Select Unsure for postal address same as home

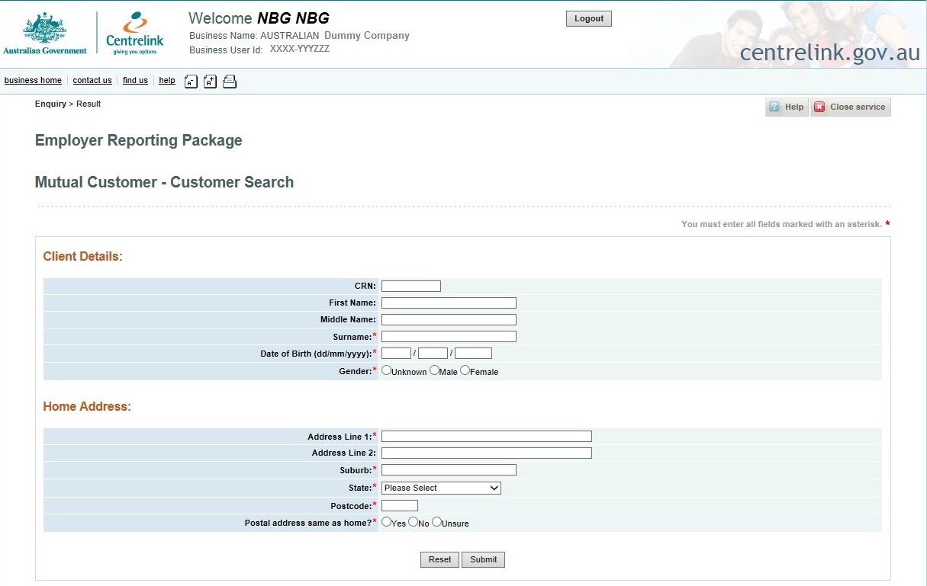click(x=437, y=522)
